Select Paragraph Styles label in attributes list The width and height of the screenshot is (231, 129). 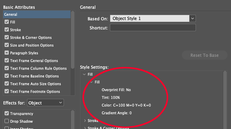(24, 53)
